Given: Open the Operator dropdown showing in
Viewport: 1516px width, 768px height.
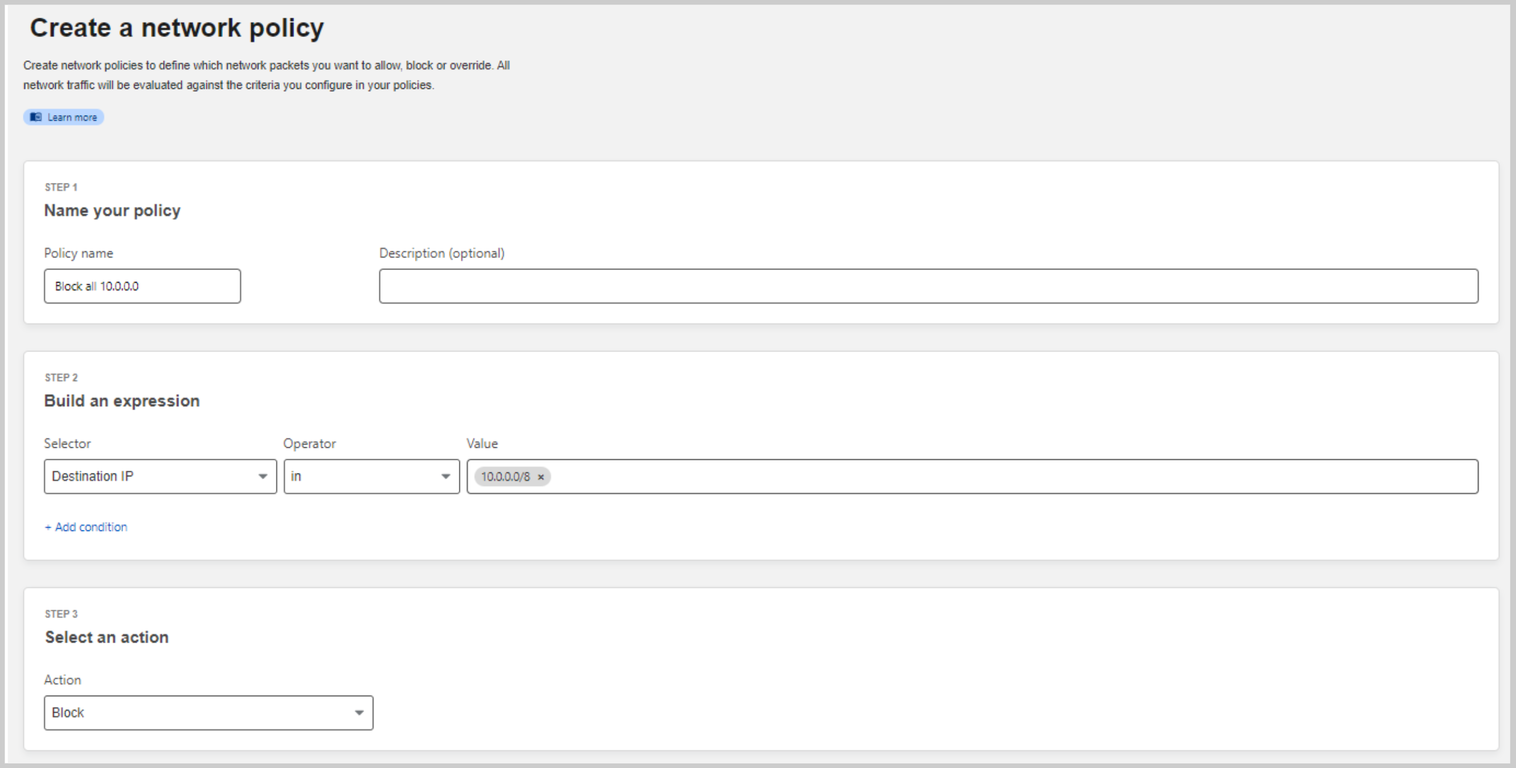Looking at the screenshot, I should coord(371,477).
